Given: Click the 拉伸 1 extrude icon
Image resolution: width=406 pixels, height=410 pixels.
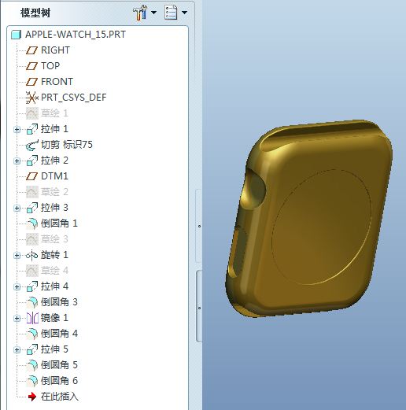Looking at the screenshot, I should (x=32, y=129).
